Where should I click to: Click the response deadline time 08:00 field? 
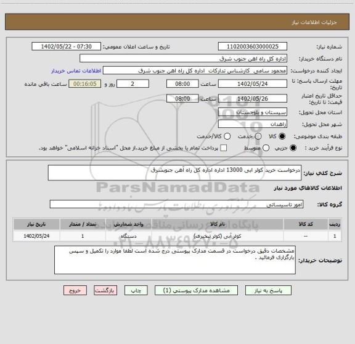tap(182, 84)
